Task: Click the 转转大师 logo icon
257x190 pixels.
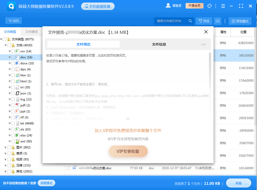Action: coord(11,6)
